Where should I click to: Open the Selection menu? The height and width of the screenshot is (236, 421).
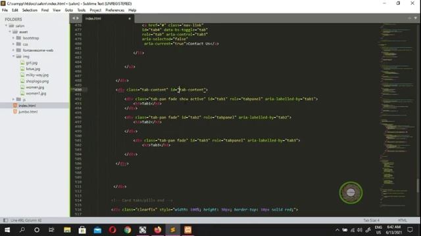[30, 10]
